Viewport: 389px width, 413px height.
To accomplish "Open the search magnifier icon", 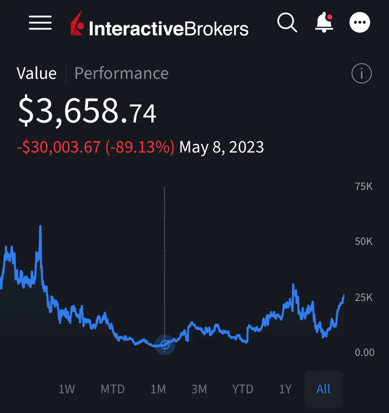I will click(x=287, y=22).
